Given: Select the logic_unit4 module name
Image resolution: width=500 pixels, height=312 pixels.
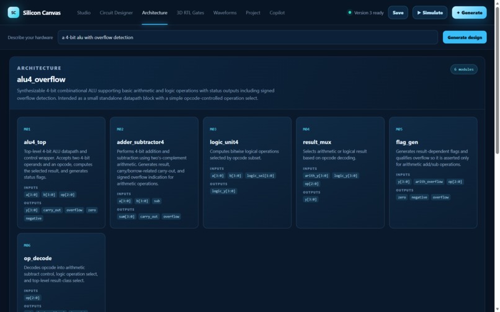Looking at the screenshot, I should click(x=224, y=142).
